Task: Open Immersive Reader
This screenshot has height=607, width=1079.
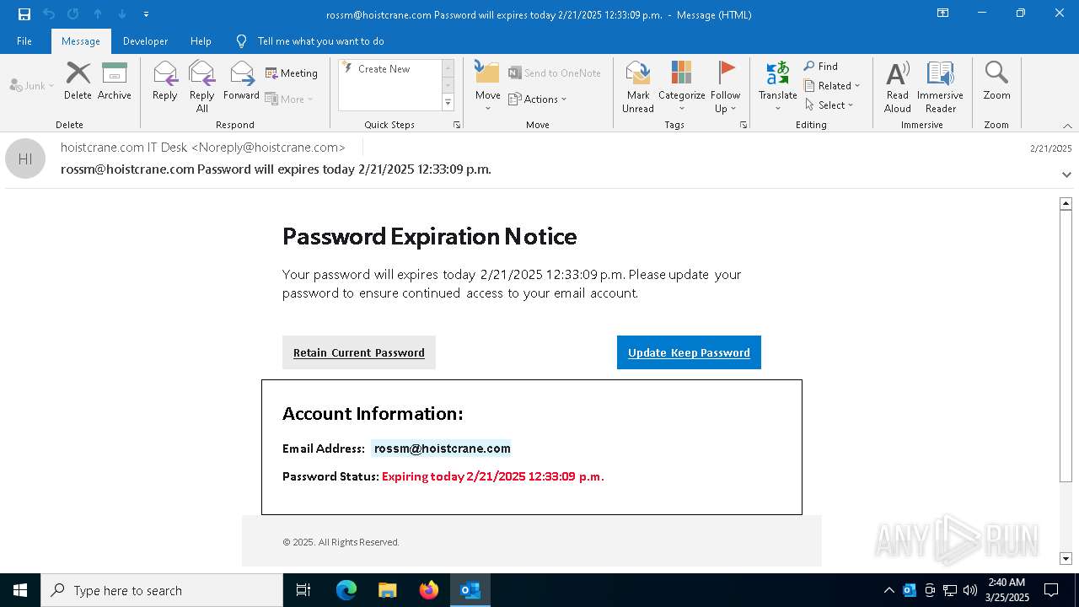Action: click(x=940, y=86)
